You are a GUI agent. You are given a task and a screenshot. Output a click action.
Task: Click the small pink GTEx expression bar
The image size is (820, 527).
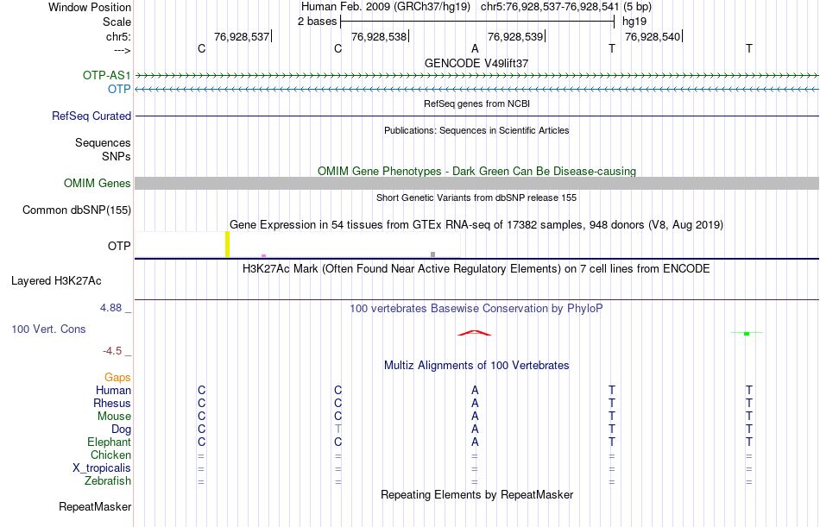click(263, 255)
